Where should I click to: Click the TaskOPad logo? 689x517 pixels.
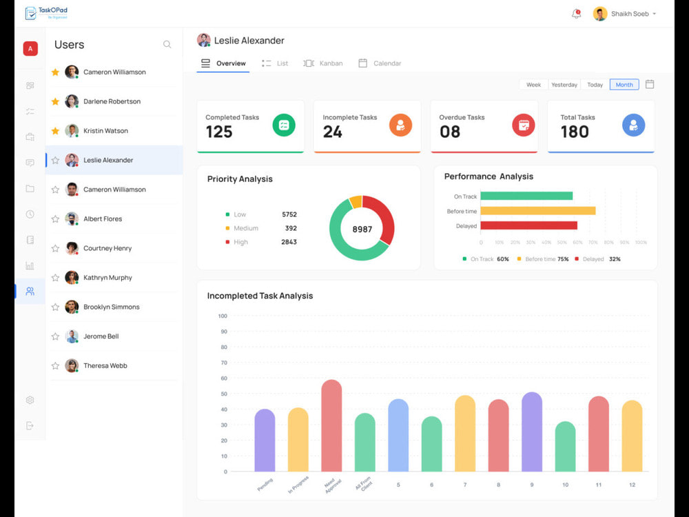pyautogui.click(x=46, y=13)
